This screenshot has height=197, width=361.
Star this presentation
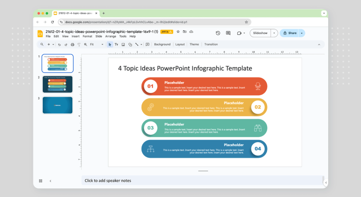point(178,32)
